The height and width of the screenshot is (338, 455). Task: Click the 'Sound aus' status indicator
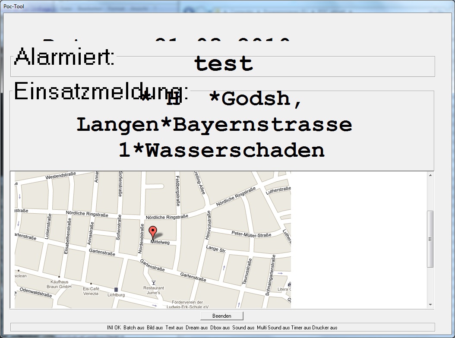click(243, 328)
